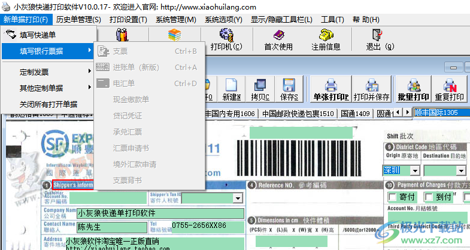Expand the 填写银行票据 submenu
Viewport: 470px width, 250px height.
[48, 51]
